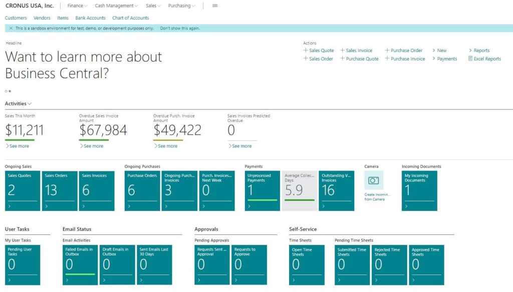Viewport: 513px width, 292px height.
Task: Expand the Payments actions group
Action: pyautogui.click(x=445, y=59)
